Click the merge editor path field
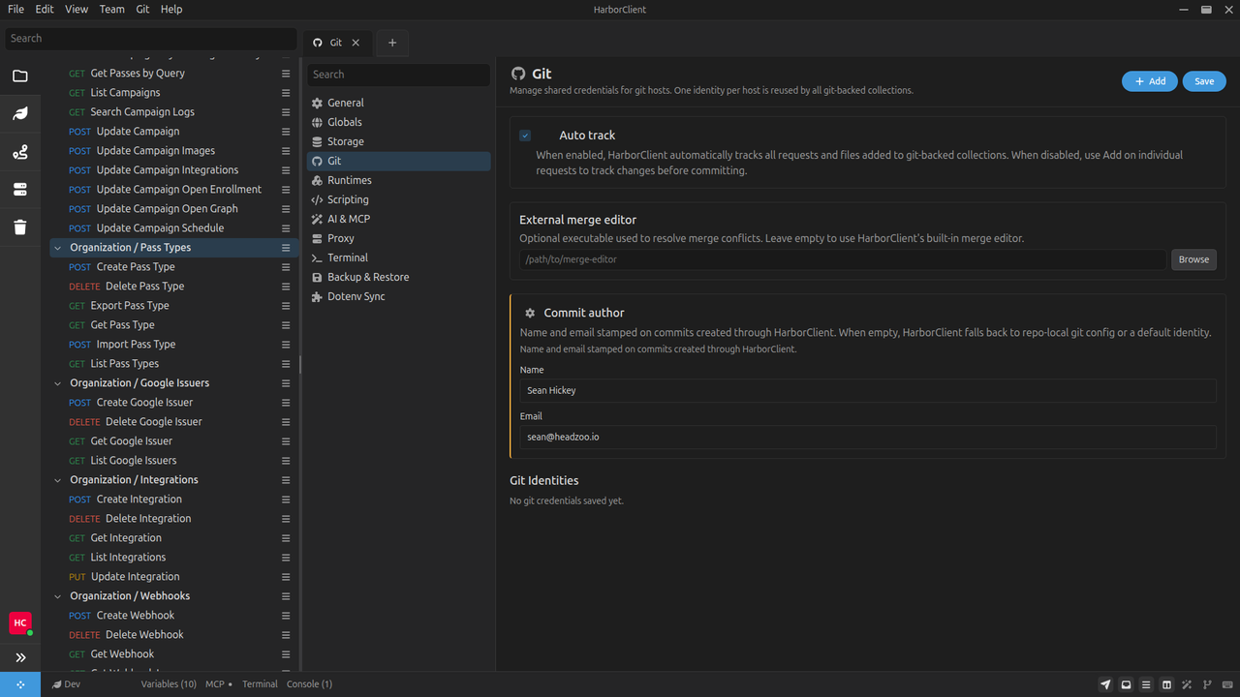This screenshot has width=1240, height=697. (x=843, y=259)
